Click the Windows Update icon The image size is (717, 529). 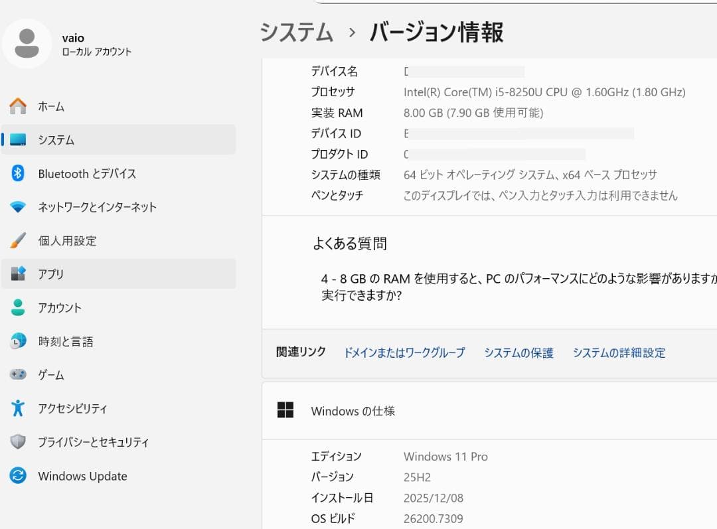(x=16, y=476)
